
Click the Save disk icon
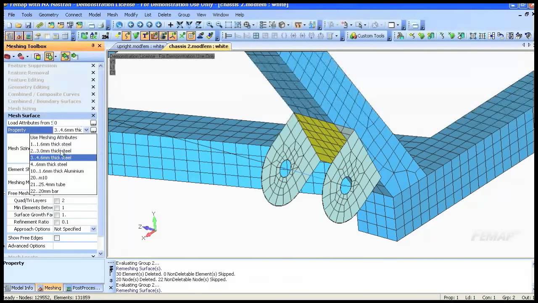(28, 25)
